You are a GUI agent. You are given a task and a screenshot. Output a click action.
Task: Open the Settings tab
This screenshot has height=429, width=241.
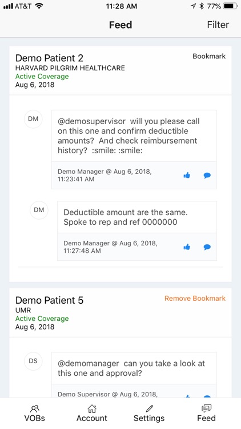tap(149, 414)
